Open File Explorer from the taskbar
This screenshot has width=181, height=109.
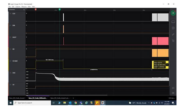64,103
